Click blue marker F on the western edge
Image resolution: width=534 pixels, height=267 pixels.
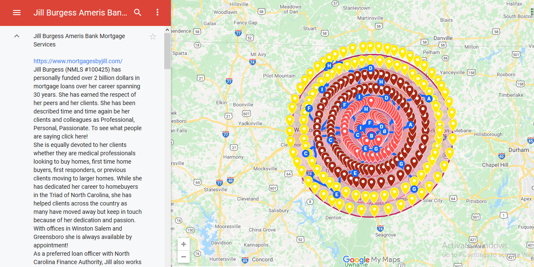(x=309, y=108)
